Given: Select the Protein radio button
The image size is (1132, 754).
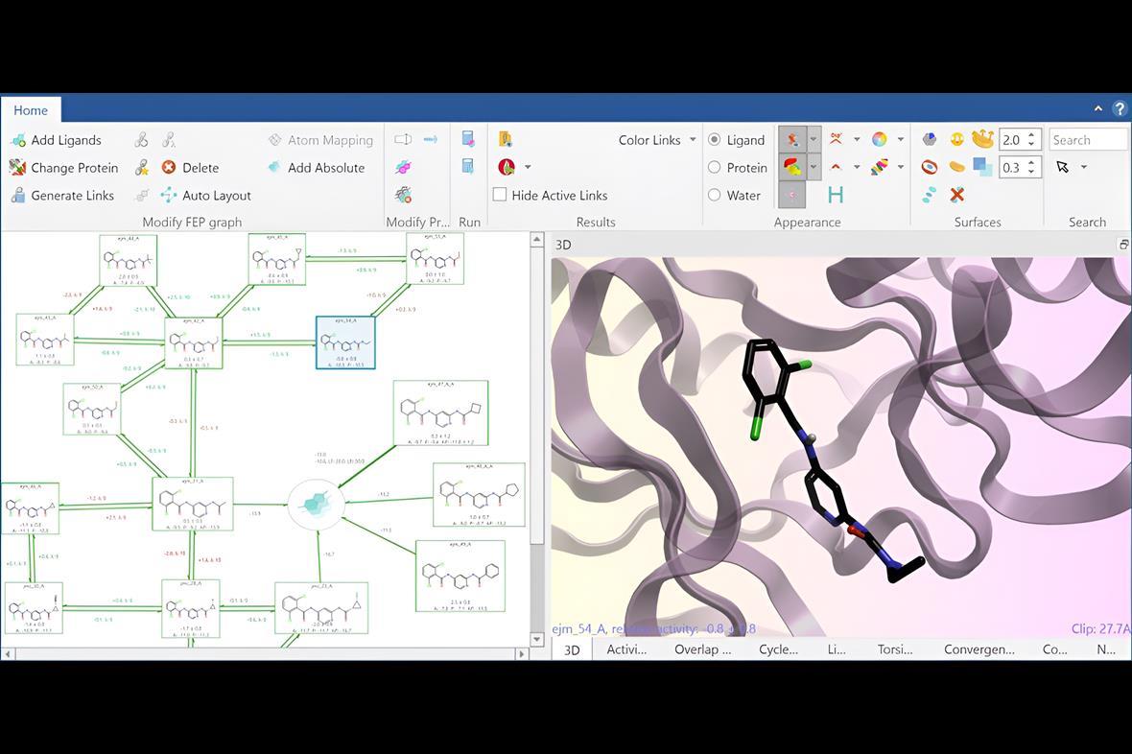Looking at the screenshot, I should point(714,168).
